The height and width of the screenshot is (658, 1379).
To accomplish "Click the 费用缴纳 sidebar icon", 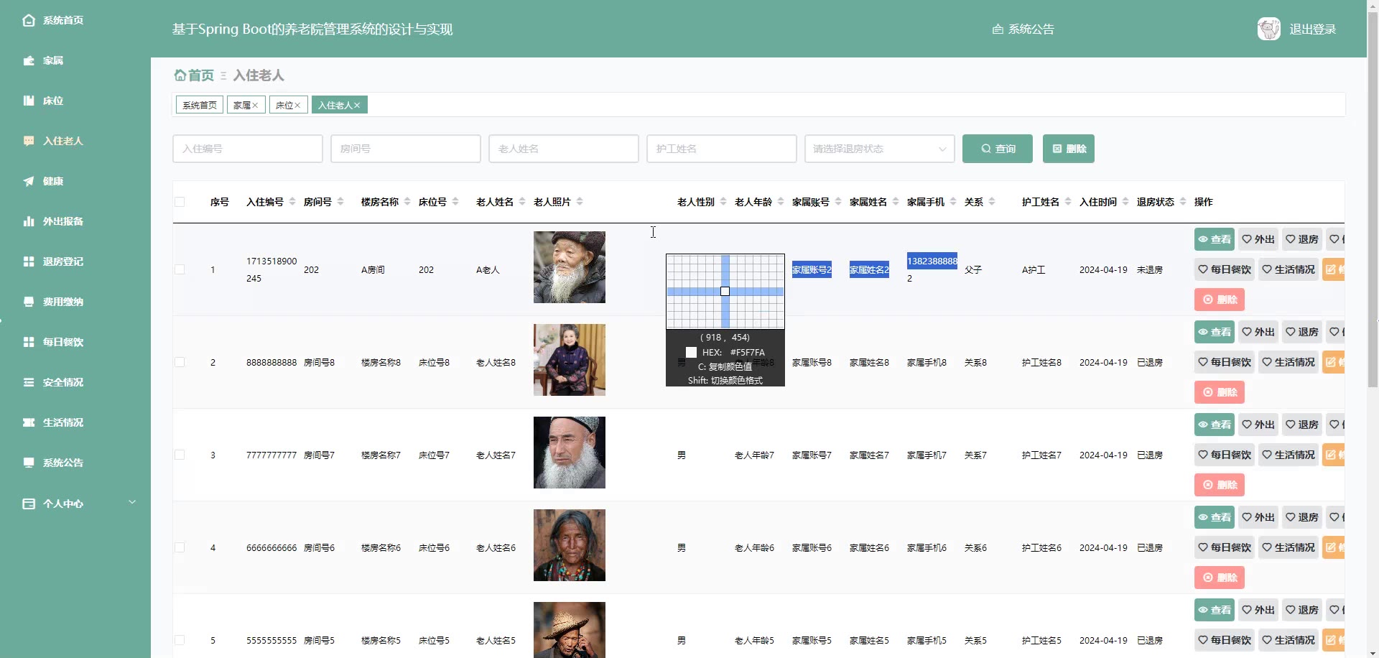I will [x=29, y=302].
